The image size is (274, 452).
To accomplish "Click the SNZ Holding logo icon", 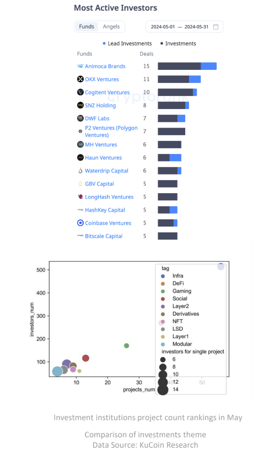I will pos(80,105).
